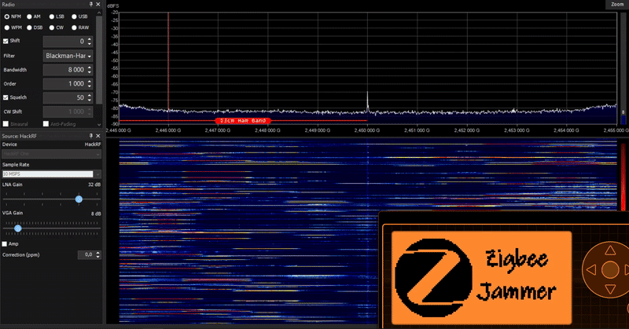Select LSB demodulation mode
The width and height of the screenshot is (629, 329).
[52, 16]
